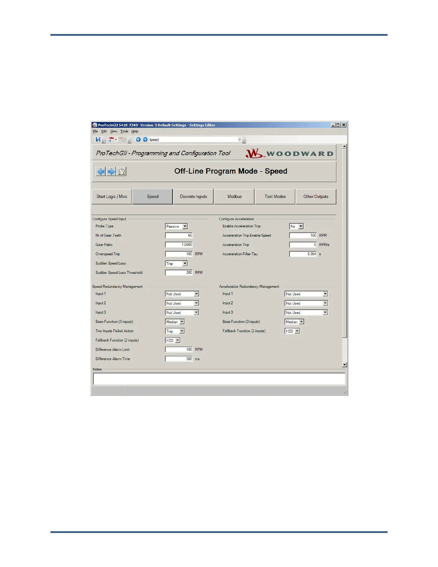438x567 pixels.
Task: Open the Help menu
Action: (x=135, y=131)
